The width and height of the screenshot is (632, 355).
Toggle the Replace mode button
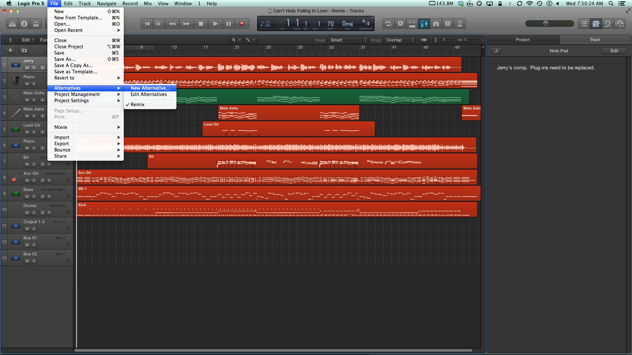click(400, 24)
